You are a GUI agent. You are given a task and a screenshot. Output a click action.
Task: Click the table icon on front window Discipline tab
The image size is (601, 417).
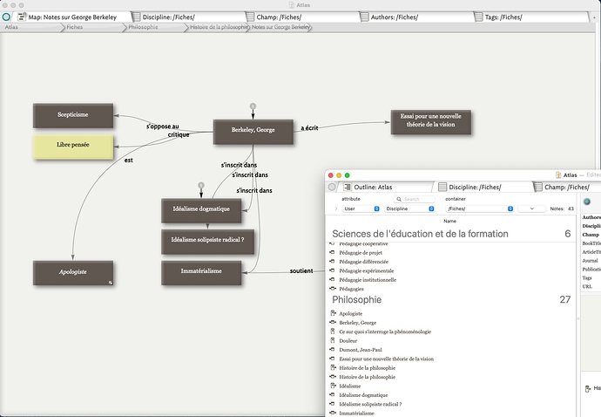[x=442, y=187]
